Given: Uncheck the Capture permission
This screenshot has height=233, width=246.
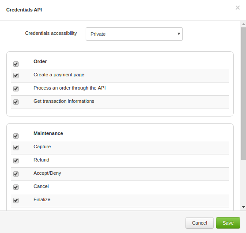Looking at the screenshot, I should (x=16, y=147).
